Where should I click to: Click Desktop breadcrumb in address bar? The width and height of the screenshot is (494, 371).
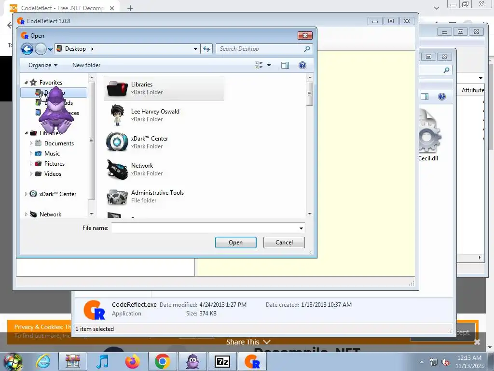(x=75, y=49)
